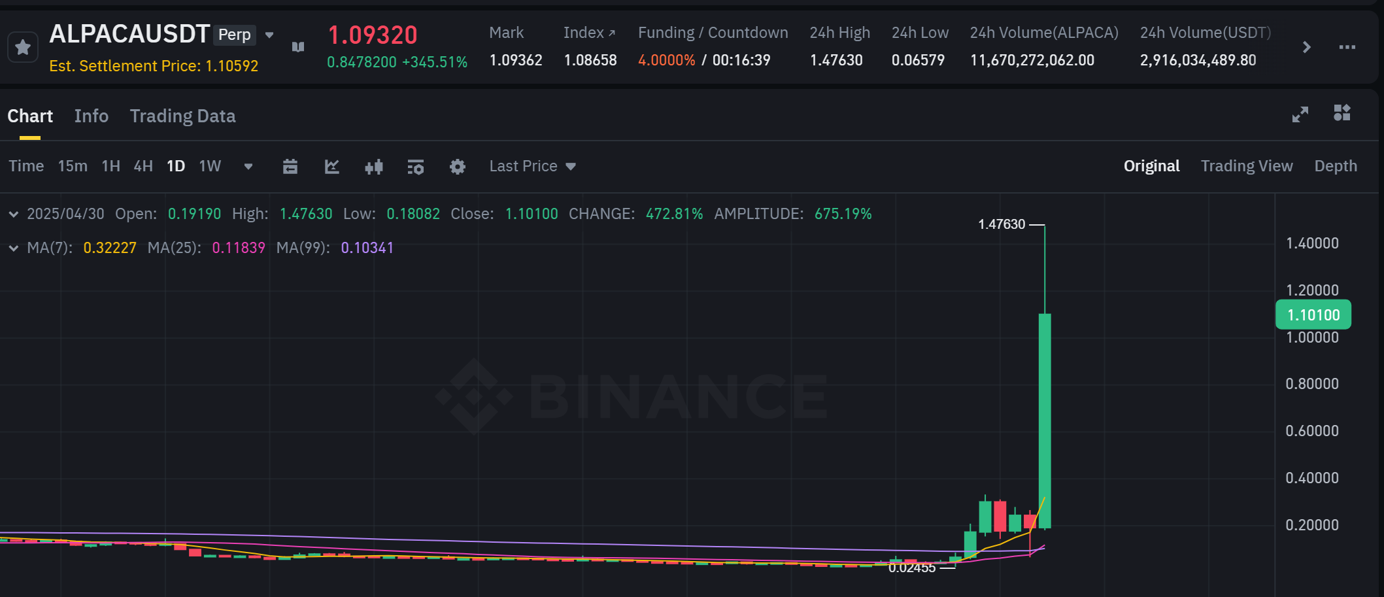This screenshot has width=1384, height=597.
Task: Switch to Trading View chart
Action: tap(1247, 166)
